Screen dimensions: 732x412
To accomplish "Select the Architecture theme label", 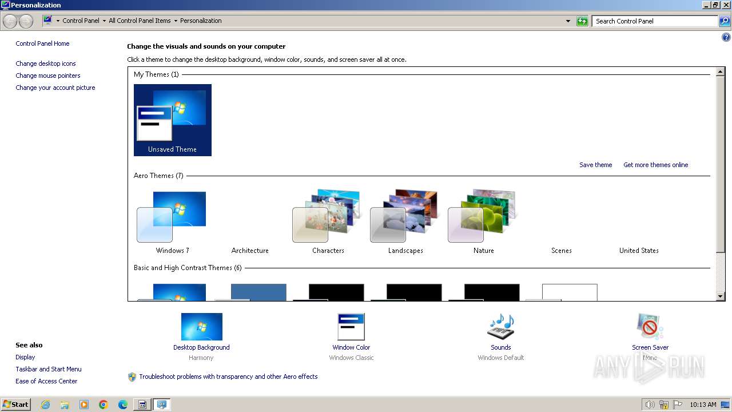I will (250, 251).
